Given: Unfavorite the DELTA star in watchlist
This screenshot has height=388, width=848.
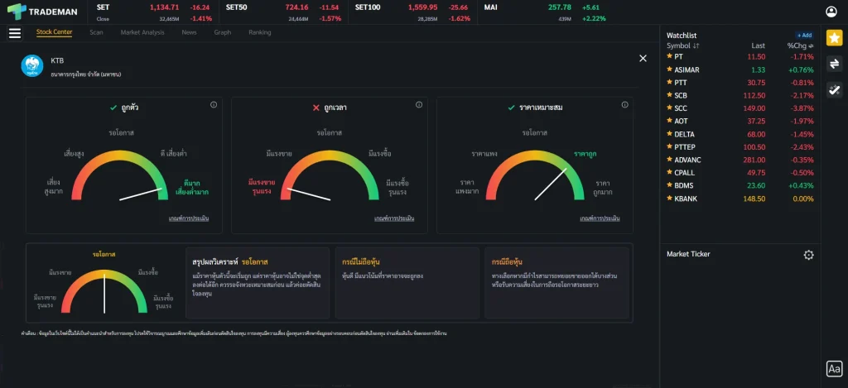Looking at the screenshot, I should click(670, 134).
